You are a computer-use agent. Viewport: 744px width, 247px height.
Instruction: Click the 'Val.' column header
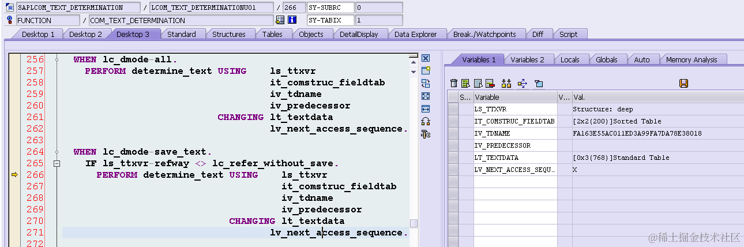[x=657, y=97]
